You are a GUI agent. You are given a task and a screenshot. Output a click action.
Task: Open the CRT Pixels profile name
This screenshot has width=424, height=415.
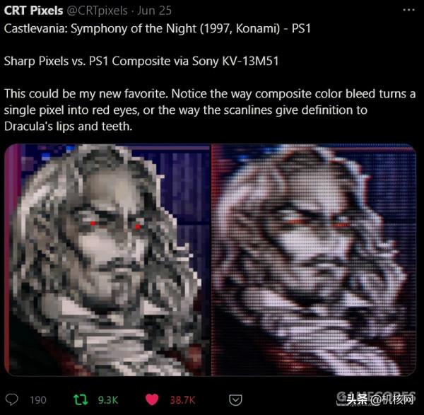[x=33, y=11]
